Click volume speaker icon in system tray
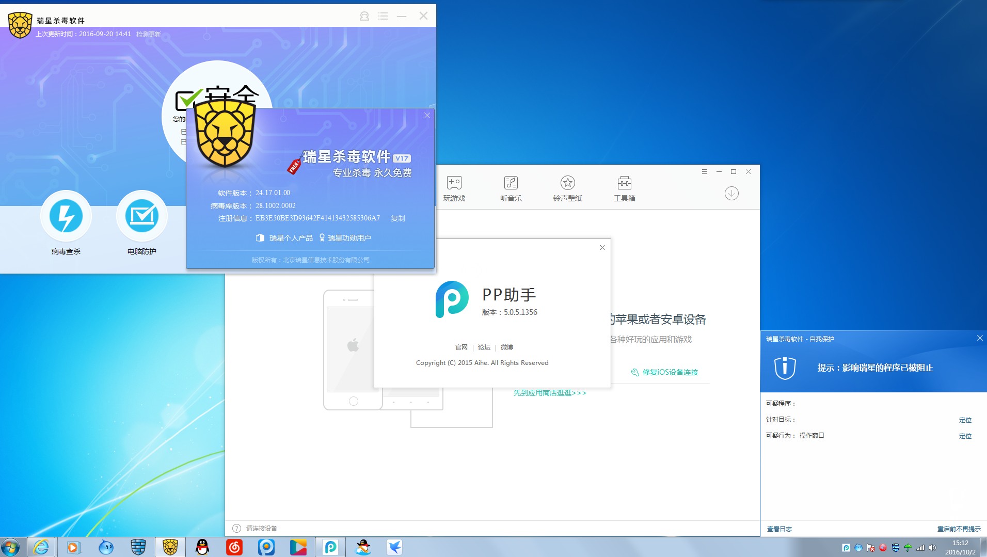Image resolution: width=987 pixels, height=557 pixels. tap(932, 548)
